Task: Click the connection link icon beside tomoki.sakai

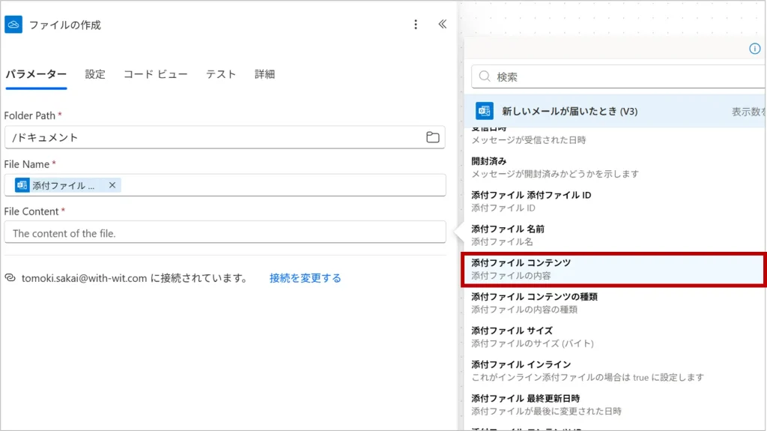Action: (10, 278)
